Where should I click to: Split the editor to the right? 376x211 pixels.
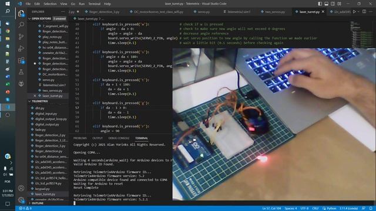tap(364, 12)
